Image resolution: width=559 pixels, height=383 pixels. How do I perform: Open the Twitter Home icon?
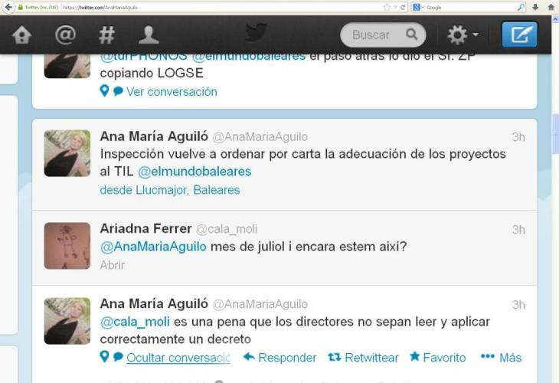[x=21, y=35]
